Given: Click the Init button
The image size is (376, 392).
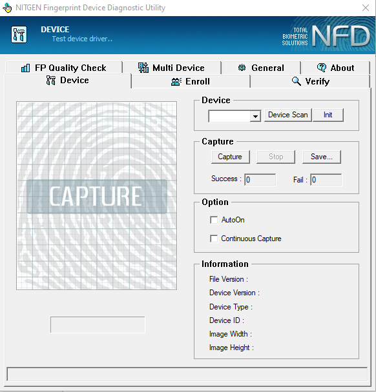Looking at the screenshot, I should 328,115.
